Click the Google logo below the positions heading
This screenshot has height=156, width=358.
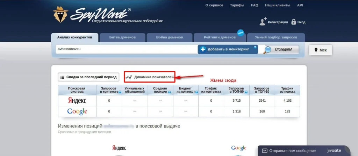point(238,148)
